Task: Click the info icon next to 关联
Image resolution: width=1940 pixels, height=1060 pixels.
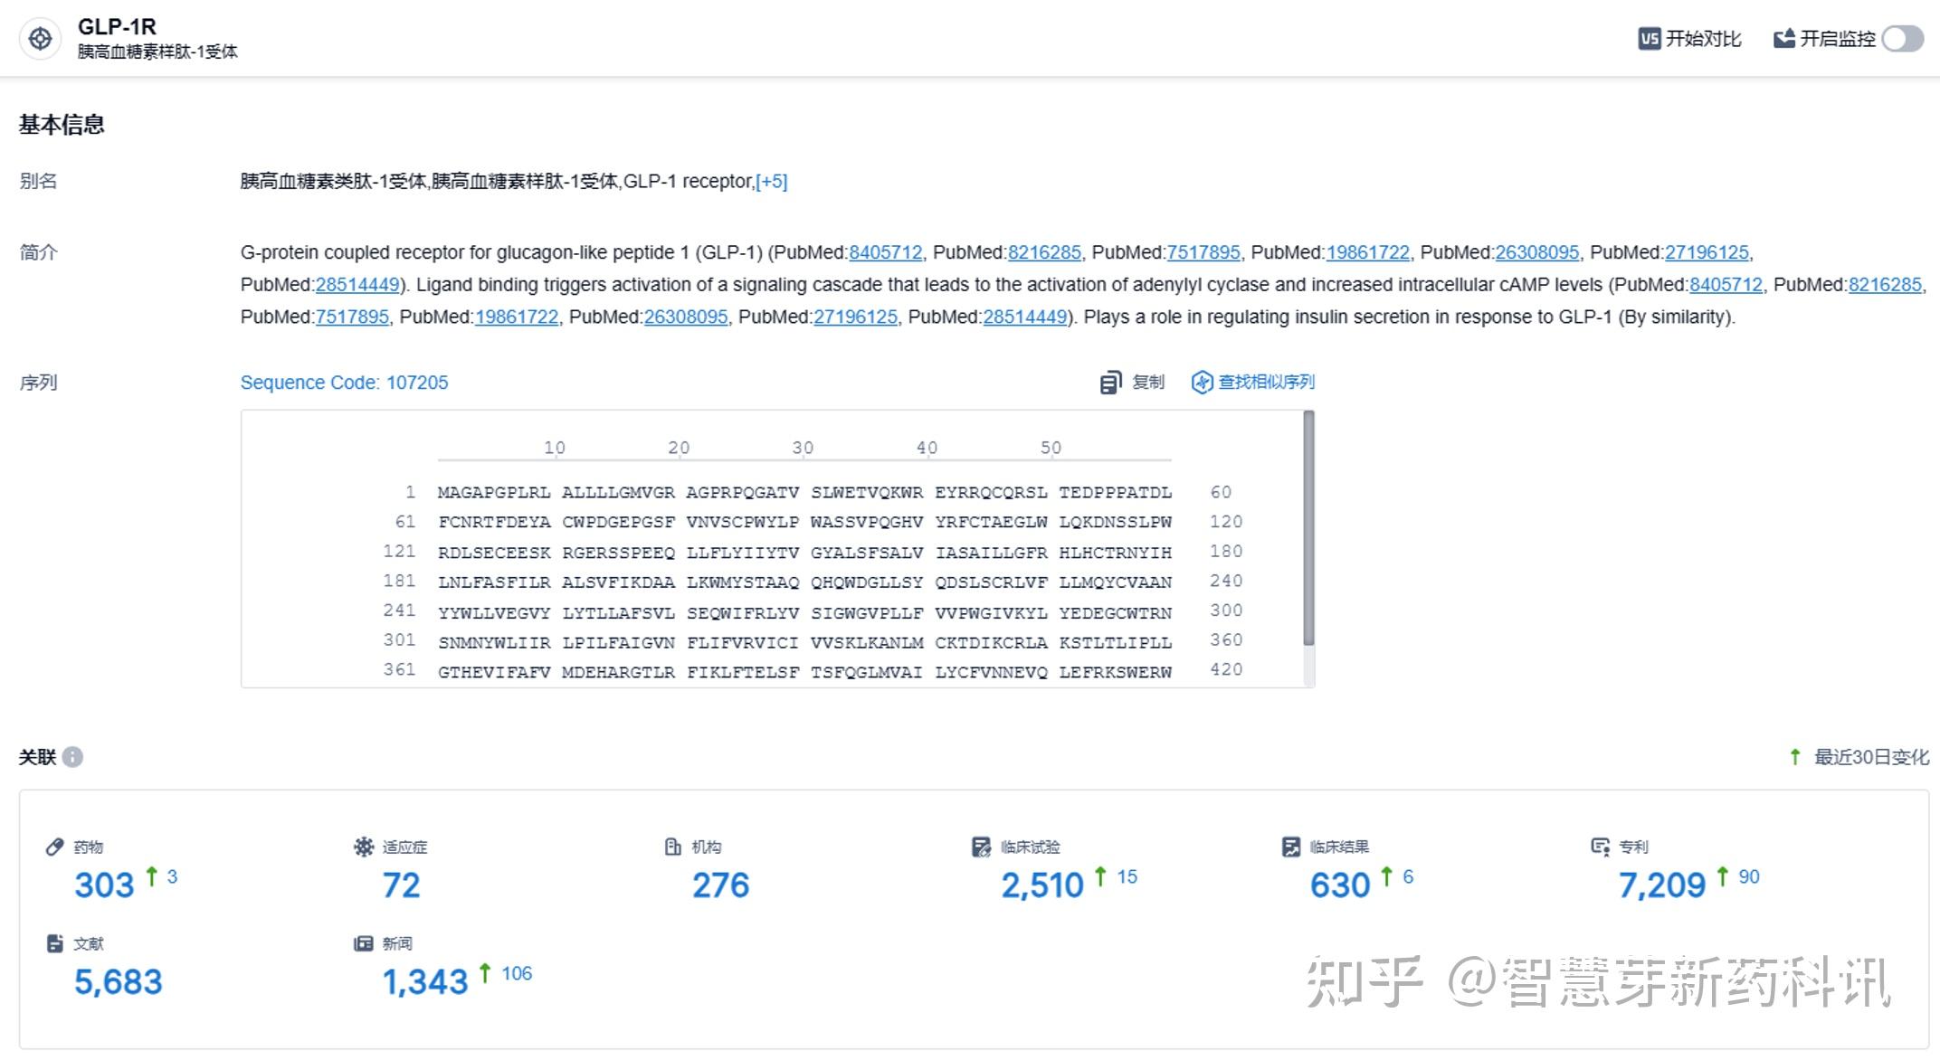Action: click(x=72, y=758)
